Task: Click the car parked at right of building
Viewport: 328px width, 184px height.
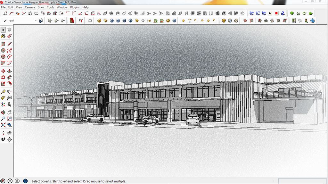Action: [x=193, y=119]
